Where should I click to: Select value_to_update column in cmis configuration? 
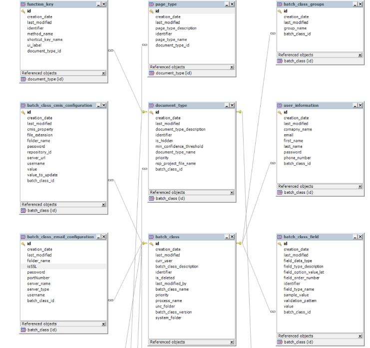42,175
